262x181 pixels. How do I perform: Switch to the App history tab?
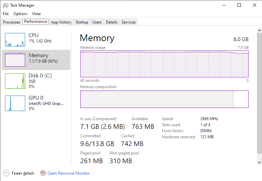tap(61, 22)
